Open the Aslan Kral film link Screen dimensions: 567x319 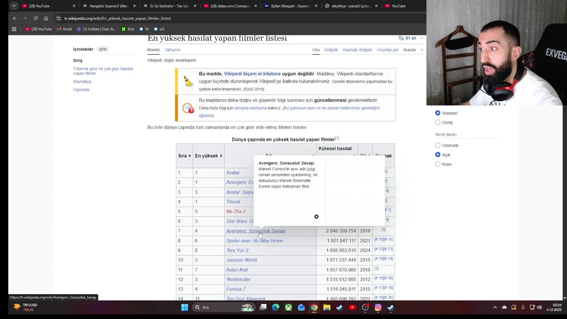[237, 270]
